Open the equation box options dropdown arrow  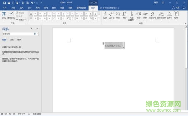point(123,48)
